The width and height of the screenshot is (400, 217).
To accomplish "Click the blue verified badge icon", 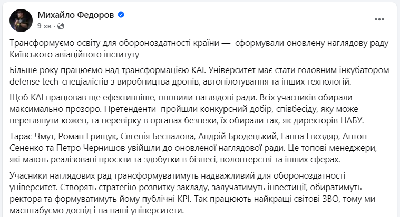I will pos(121,15).
